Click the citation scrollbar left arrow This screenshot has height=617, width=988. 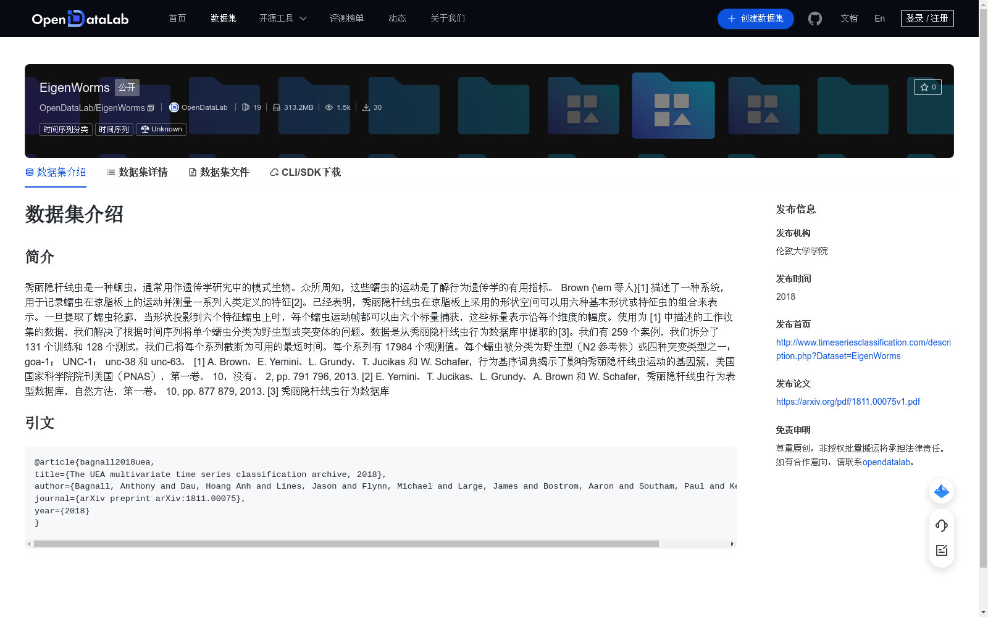point(29,544)
